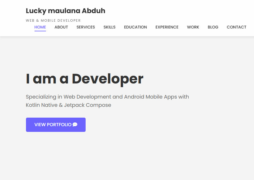Click the underline indicator beneath Home

(40, 31)
